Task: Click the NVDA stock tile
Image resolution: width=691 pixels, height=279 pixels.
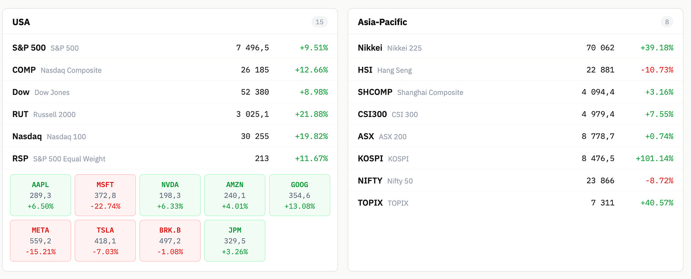Action: [170, 195]
